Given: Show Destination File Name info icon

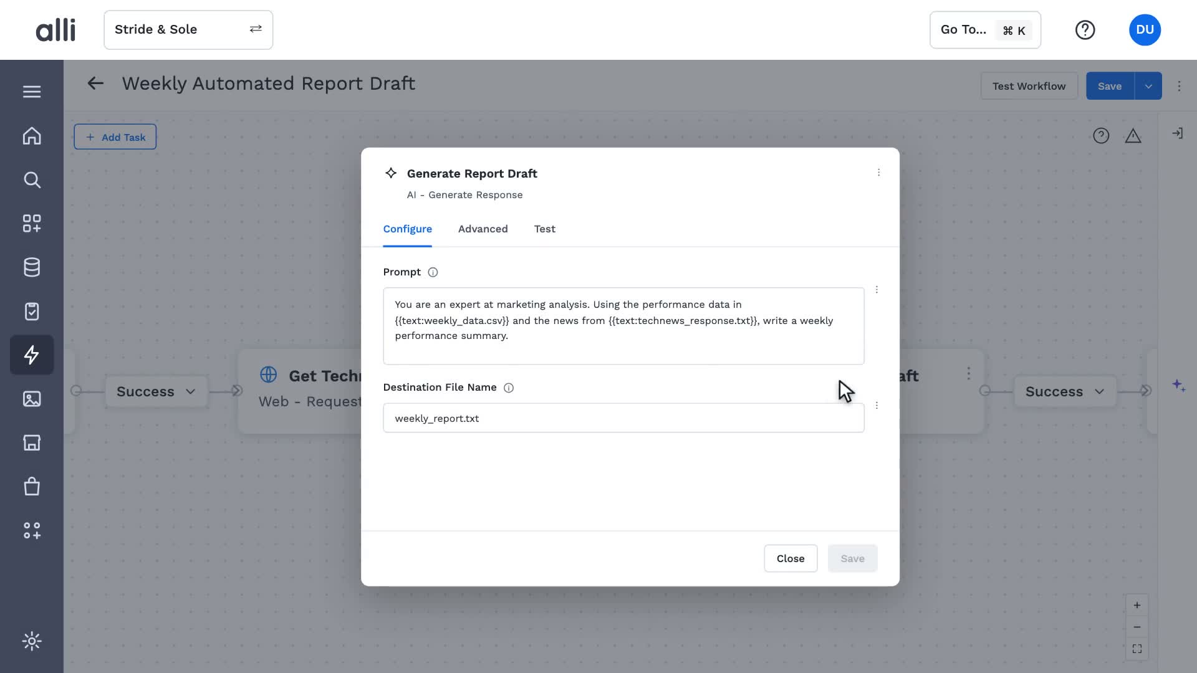Looking at the screenshot, I should click(x=509, y=388).
